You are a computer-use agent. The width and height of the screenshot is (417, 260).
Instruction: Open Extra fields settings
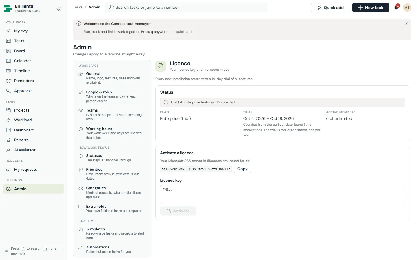pyautogui.click(x=112, y=209)
